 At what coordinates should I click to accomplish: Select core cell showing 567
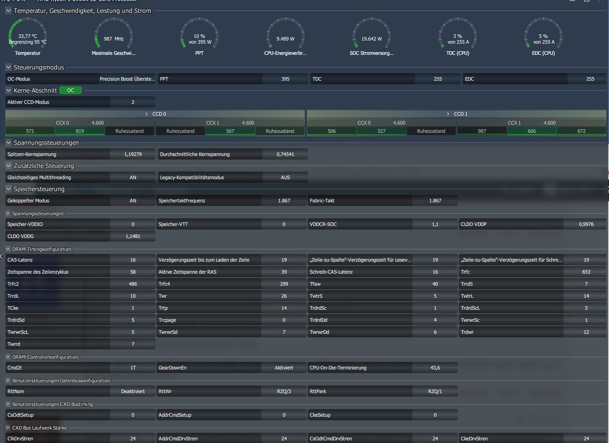230,131
